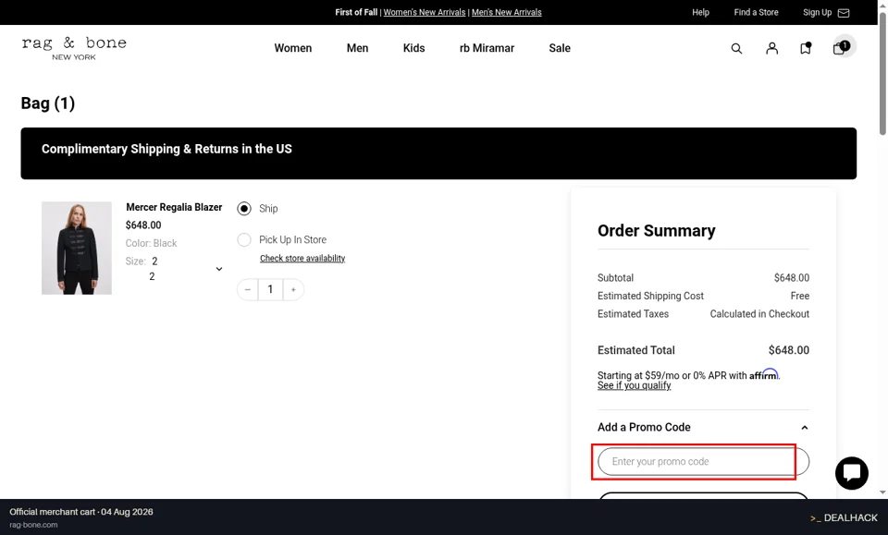The width and height of the screenshot is (888, 535).
Task: Select the Ship radio option
Action: pos(244,209)
